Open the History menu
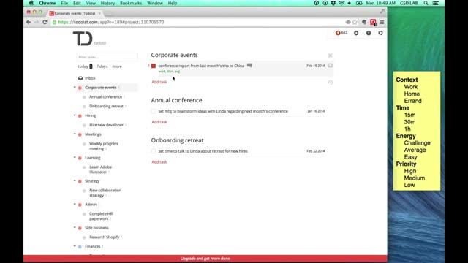The width and height of the screenshot is (468, 263). 107,3
